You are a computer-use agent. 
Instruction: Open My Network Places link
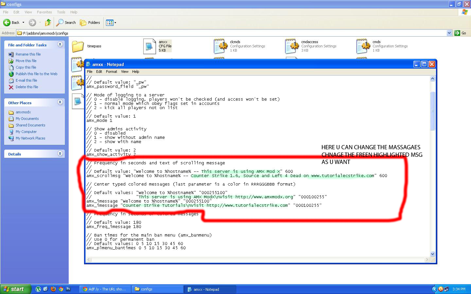(30, 138)
